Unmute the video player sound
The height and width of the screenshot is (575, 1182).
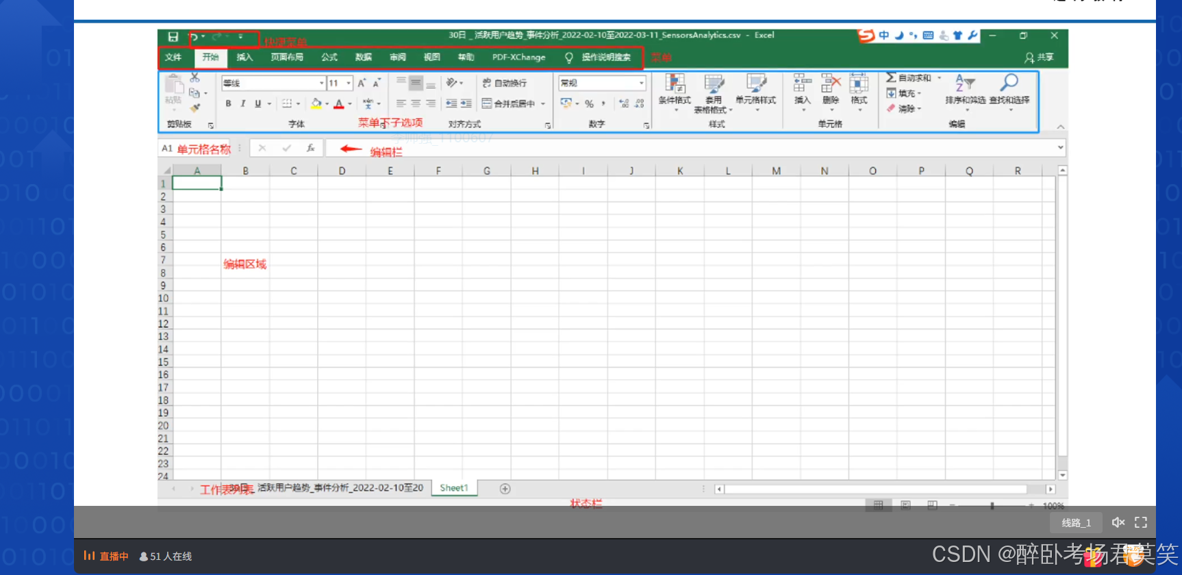[x=1118, y=522]
